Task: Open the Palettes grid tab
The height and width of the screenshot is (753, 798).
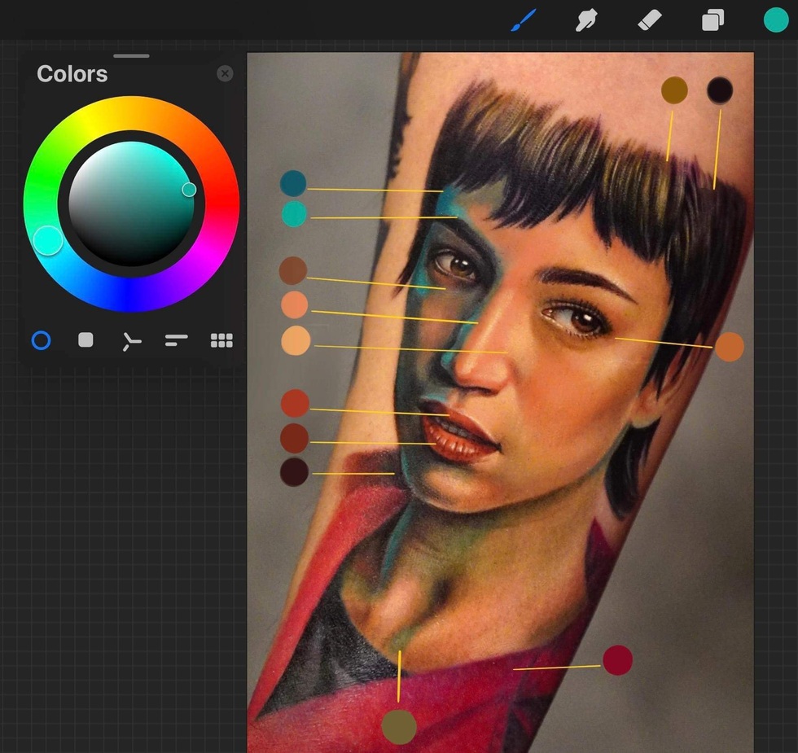Action: (221, 340)
